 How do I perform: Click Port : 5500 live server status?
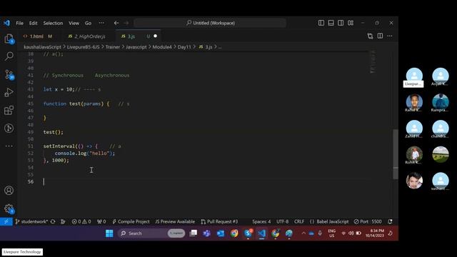click(x=368, y=222)
